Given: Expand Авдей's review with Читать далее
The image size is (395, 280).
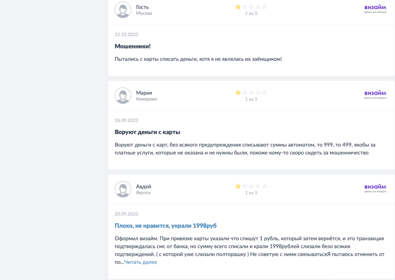Looking at the screenshot, I should pyautogui.click(x=140, y=262).
